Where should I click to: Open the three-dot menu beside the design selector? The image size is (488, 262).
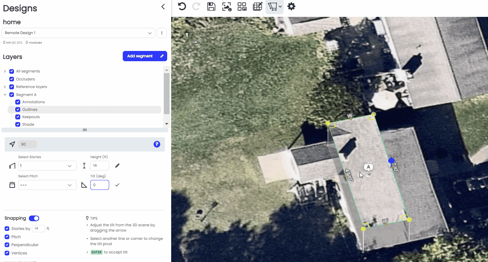[162, 33]
